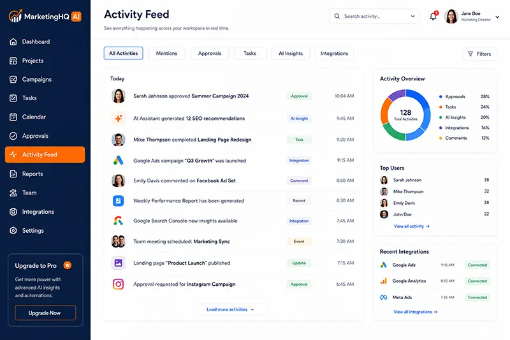Screen dimensions: 510x340
Task: Follow the View all integrations link
Action: click(416, 312)
